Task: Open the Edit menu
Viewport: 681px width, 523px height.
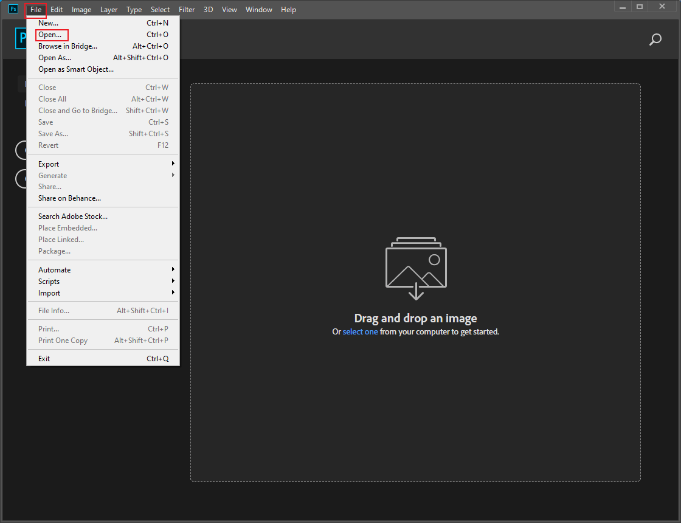Action: pos(57,9)
